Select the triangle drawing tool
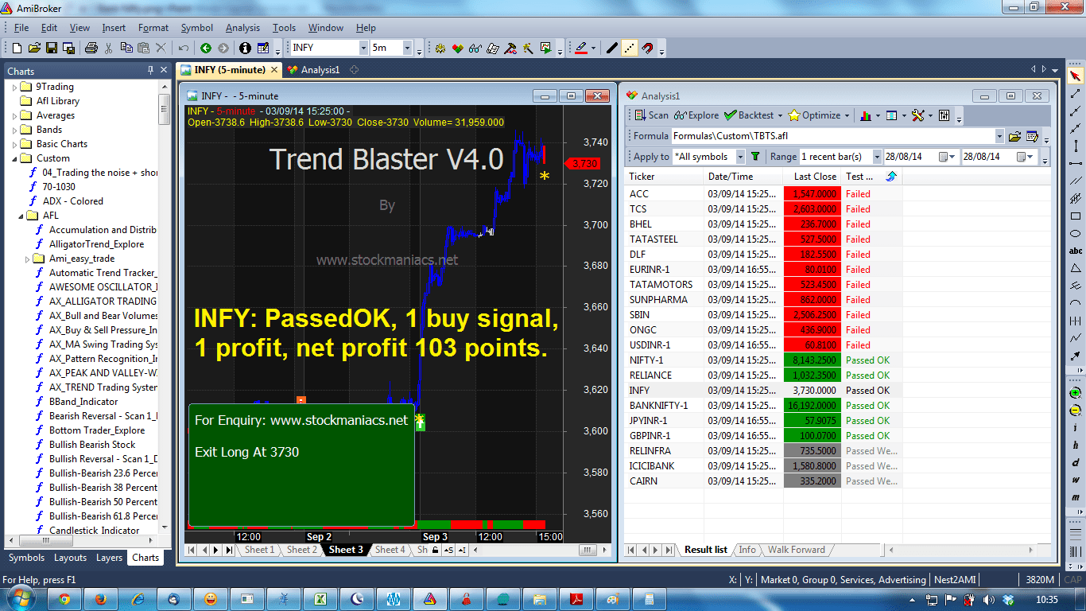Image resolution: width=1086 pixels, height=611 pixels. (x=1075, y=268)
